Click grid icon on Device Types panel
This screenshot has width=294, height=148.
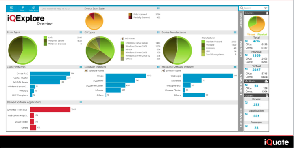[81, 32]
